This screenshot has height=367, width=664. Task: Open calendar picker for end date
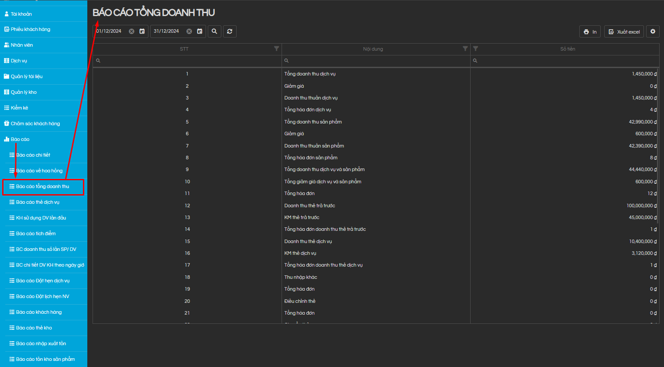coord(200,31)
